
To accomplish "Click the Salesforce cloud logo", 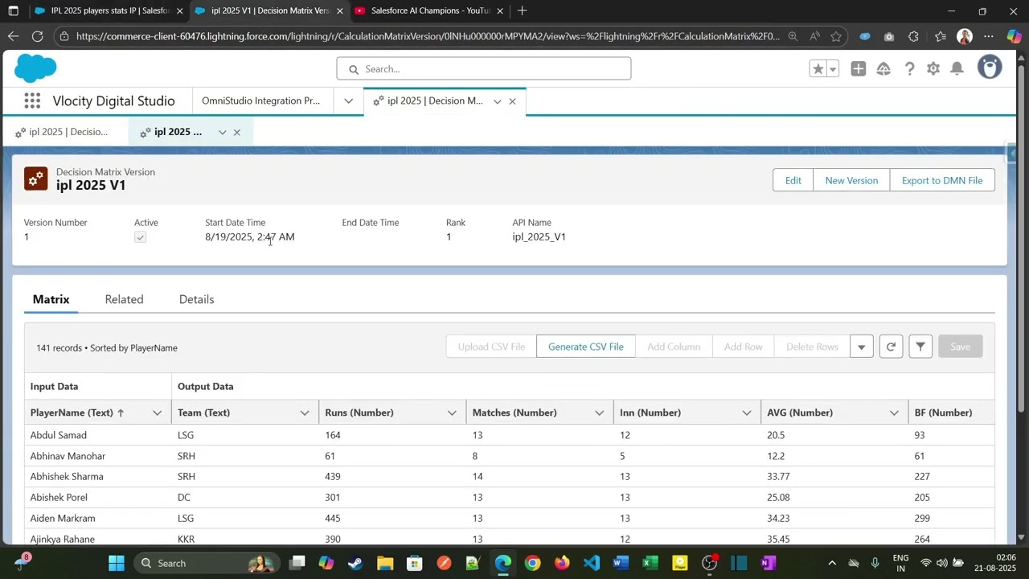I will point(35,68).
